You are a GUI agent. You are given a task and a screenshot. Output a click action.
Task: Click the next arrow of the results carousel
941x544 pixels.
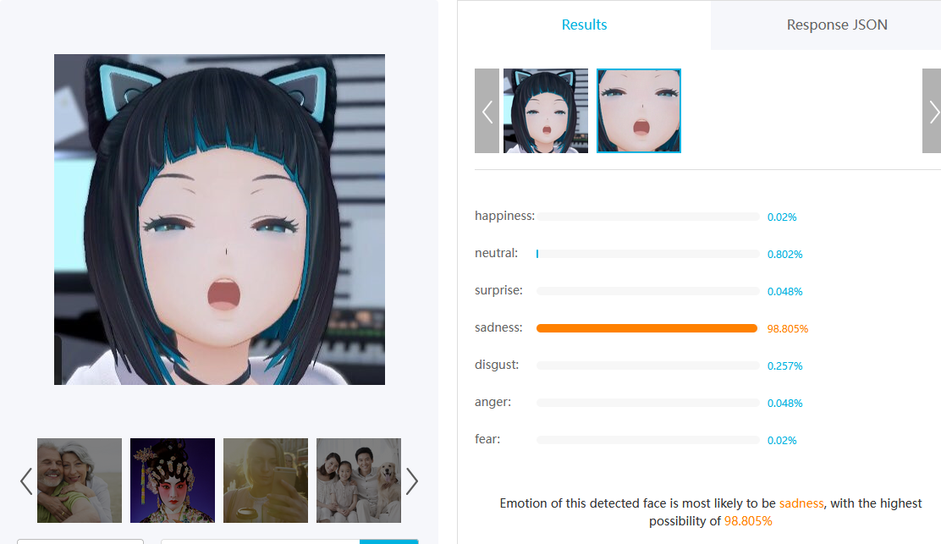[932, 111]
